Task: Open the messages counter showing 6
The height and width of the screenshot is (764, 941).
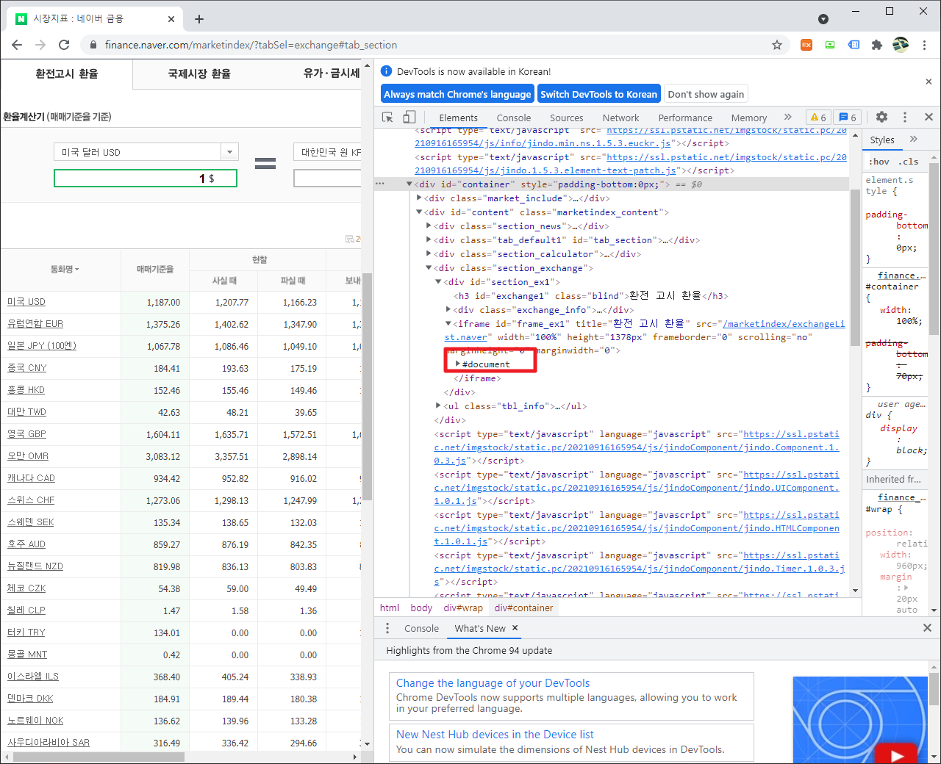Action: pyautogui.click(x=848, y=117)
